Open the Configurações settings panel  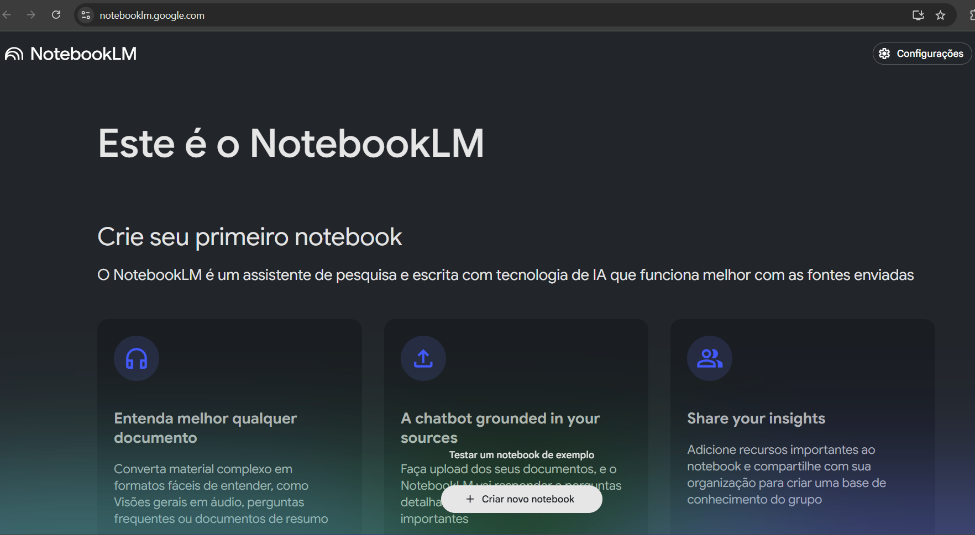921,53
